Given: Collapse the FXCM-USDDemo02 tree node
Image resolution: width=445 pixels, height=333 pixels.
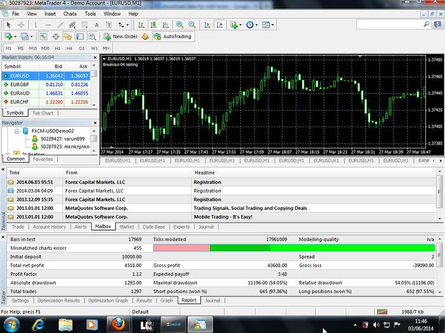Looking at the screenshot, I should (17, 131).
